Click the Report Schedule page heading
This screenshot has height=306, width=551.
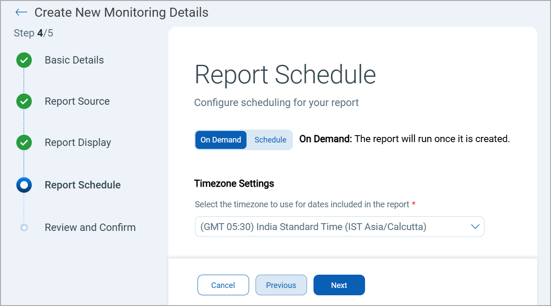(285, 75)
